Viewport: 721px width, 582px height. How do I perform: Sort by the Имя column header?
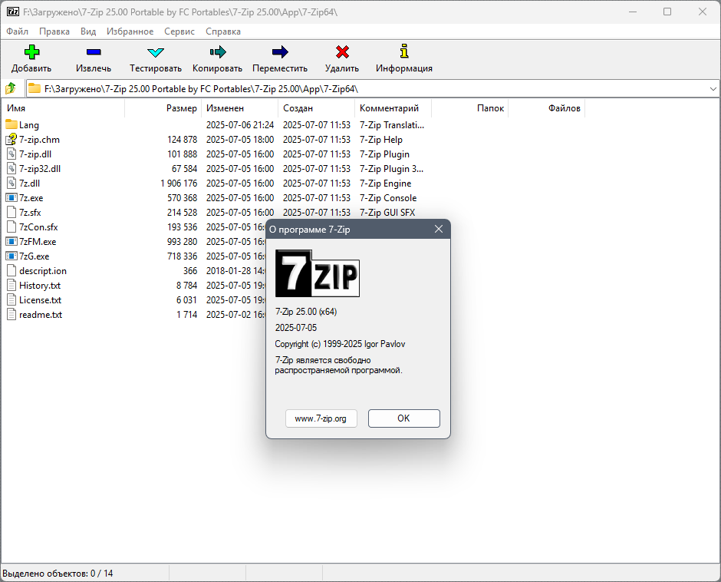pos(63,108)
